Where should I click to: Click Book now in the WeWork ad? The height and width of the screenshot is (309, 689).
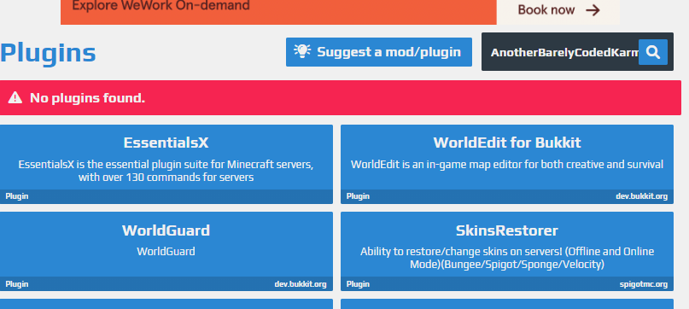point(546,10)
